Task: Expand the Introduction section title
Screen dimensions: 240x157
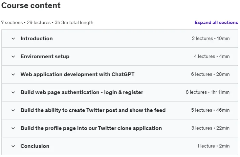Action: (37, 39)
